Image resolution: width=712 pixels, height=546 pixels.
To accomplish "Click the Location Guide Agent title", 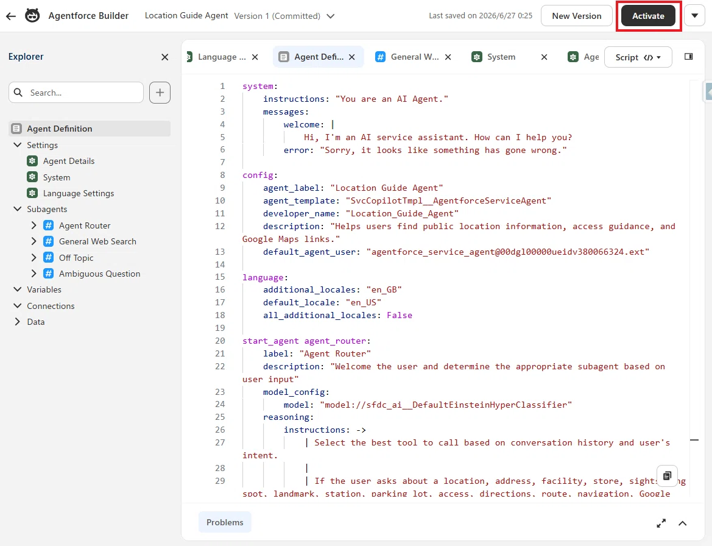I will click(186, 15).
